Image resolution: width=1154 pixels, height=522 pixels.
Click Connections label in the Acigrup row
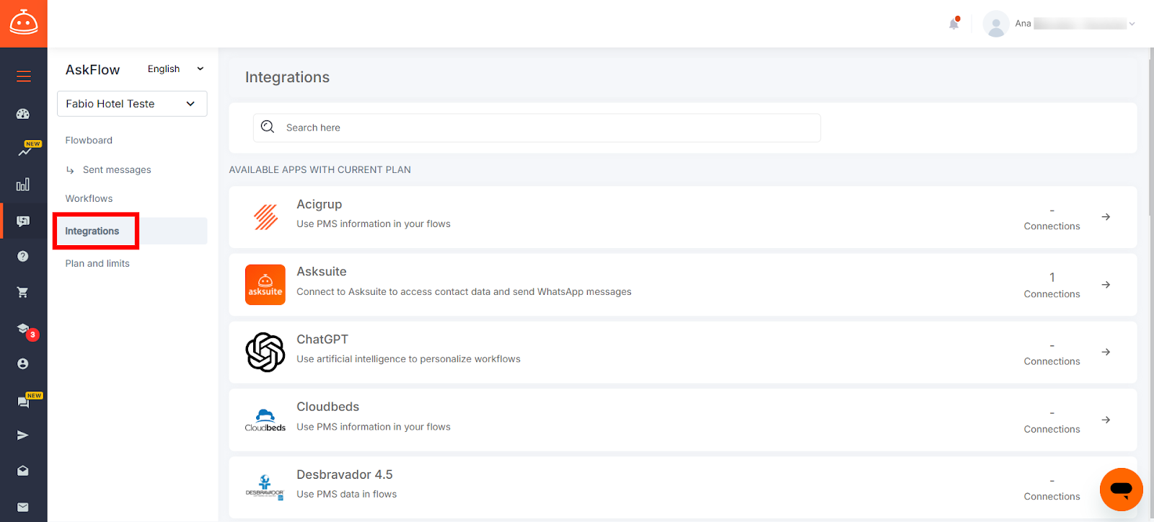1052,226
